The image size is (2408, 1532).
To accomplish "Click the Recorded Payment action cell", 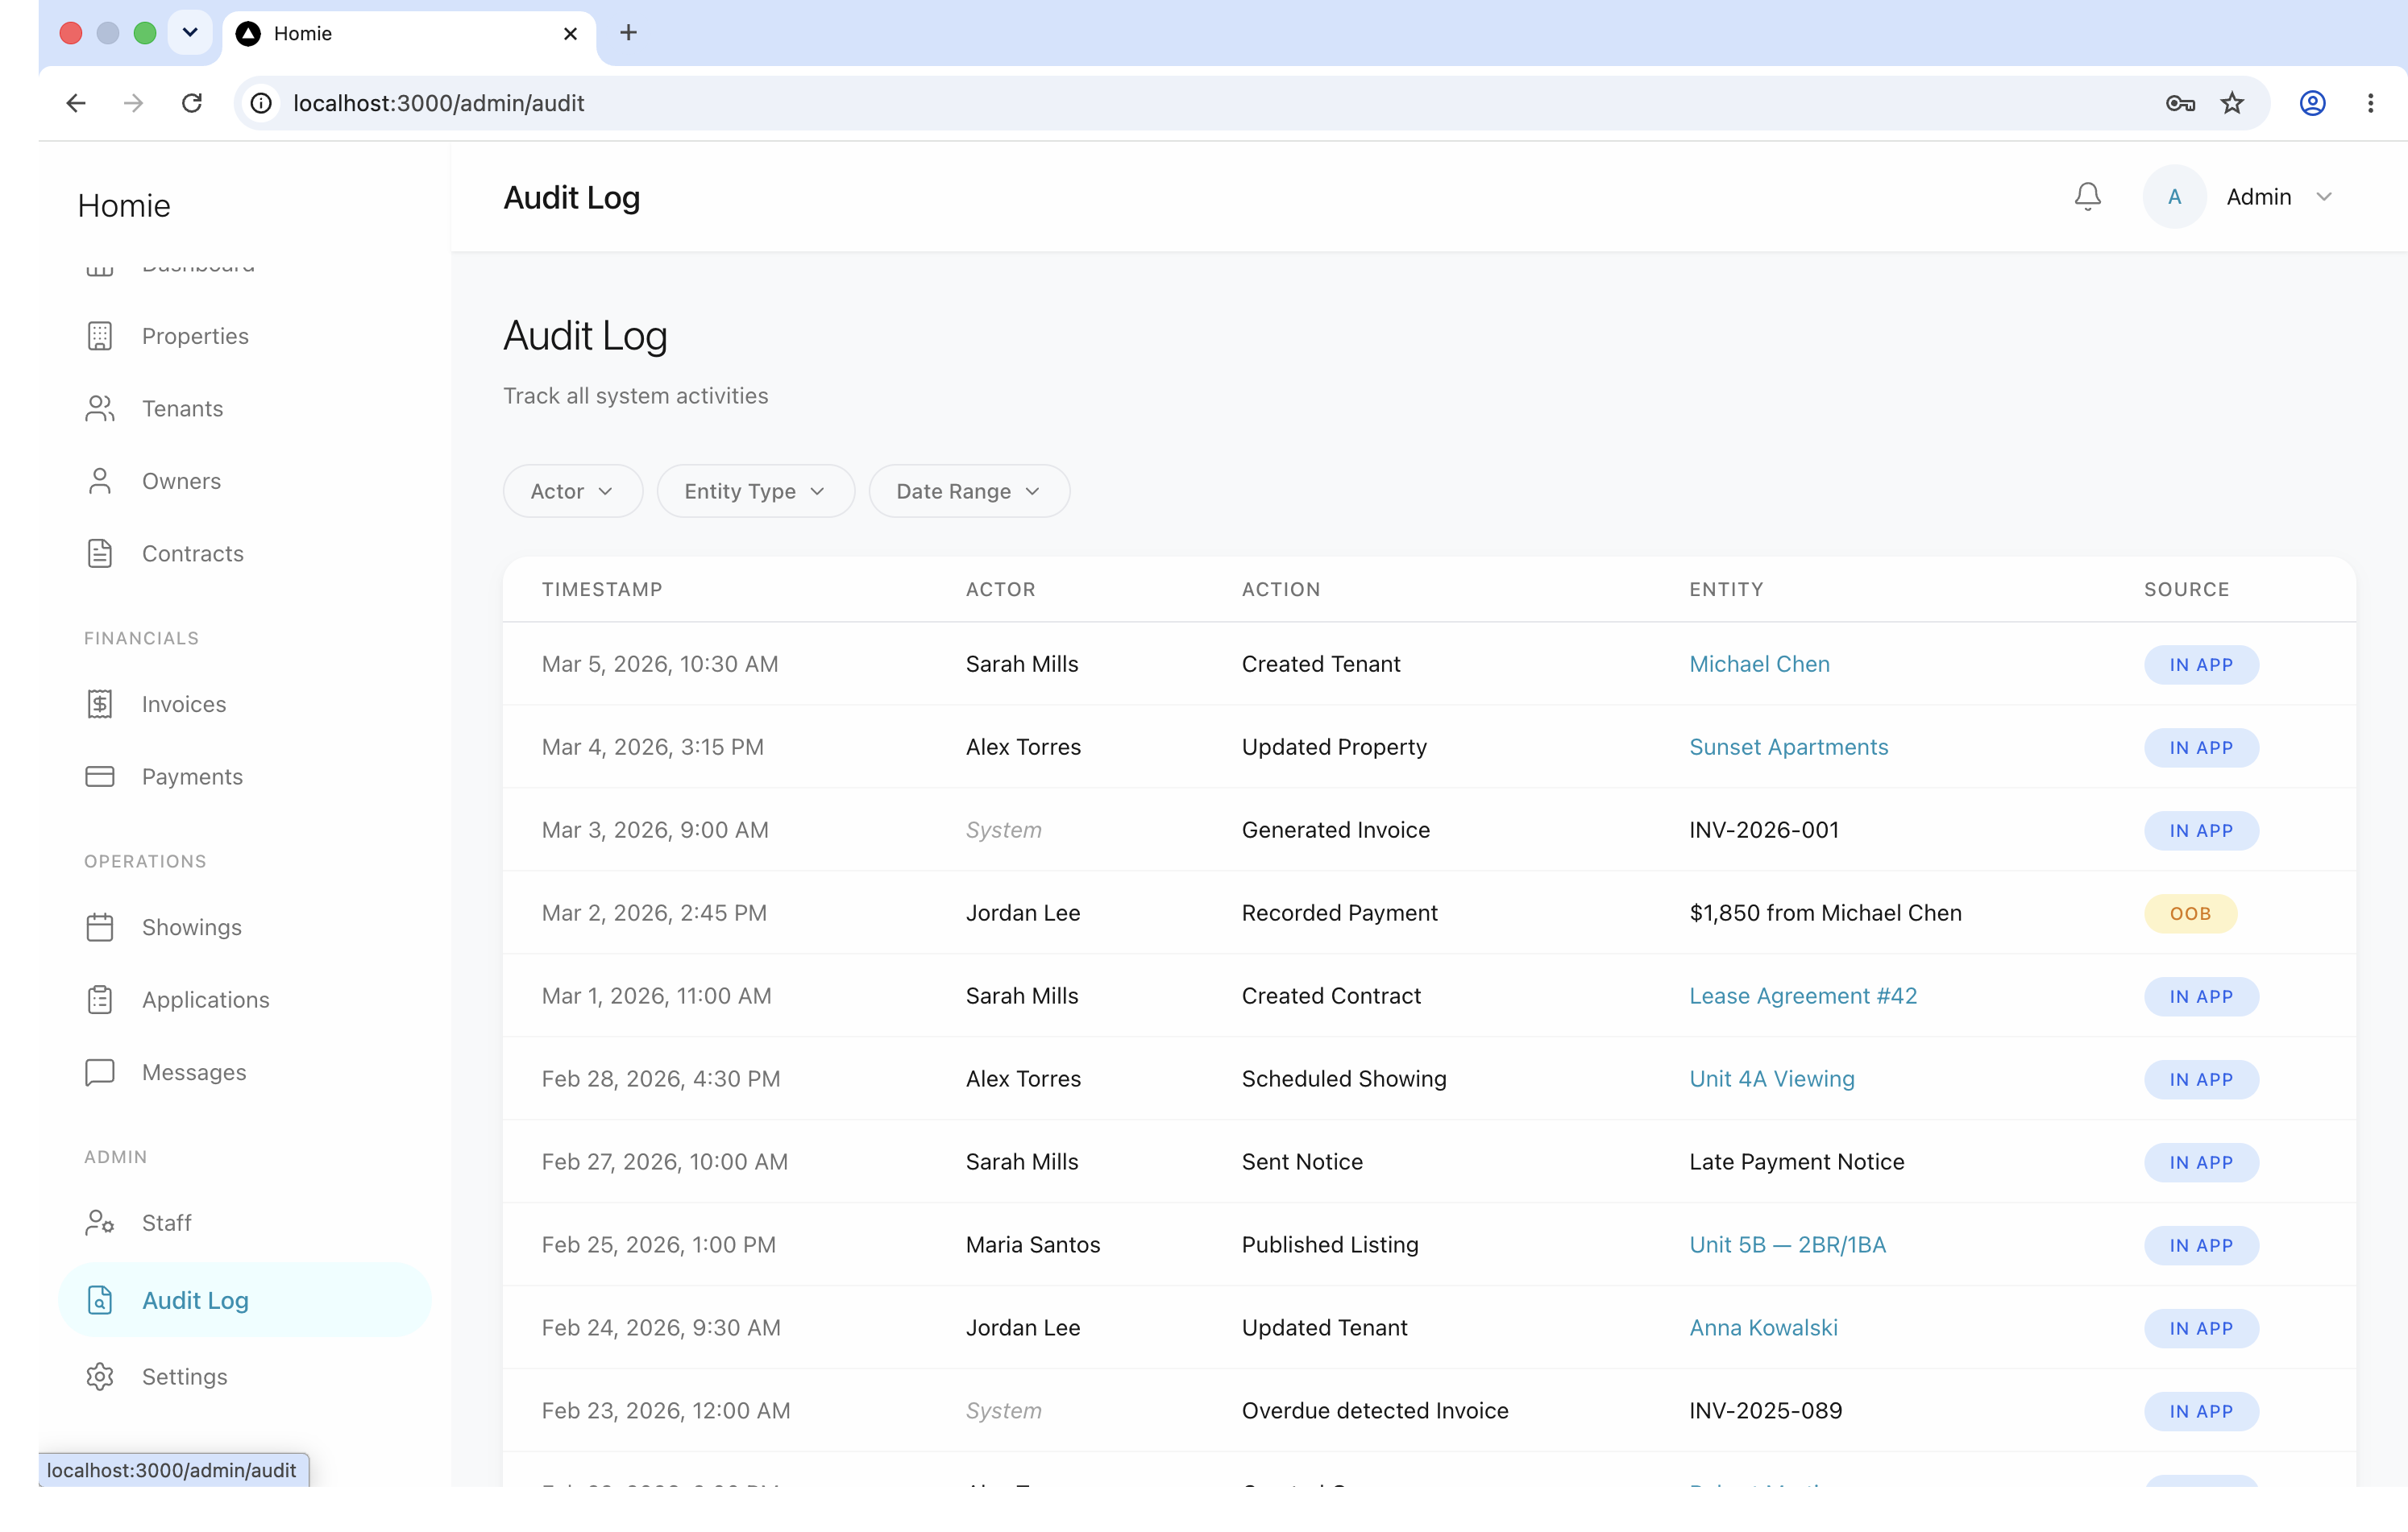I will pyautogui.click(x=1339, y=913).
